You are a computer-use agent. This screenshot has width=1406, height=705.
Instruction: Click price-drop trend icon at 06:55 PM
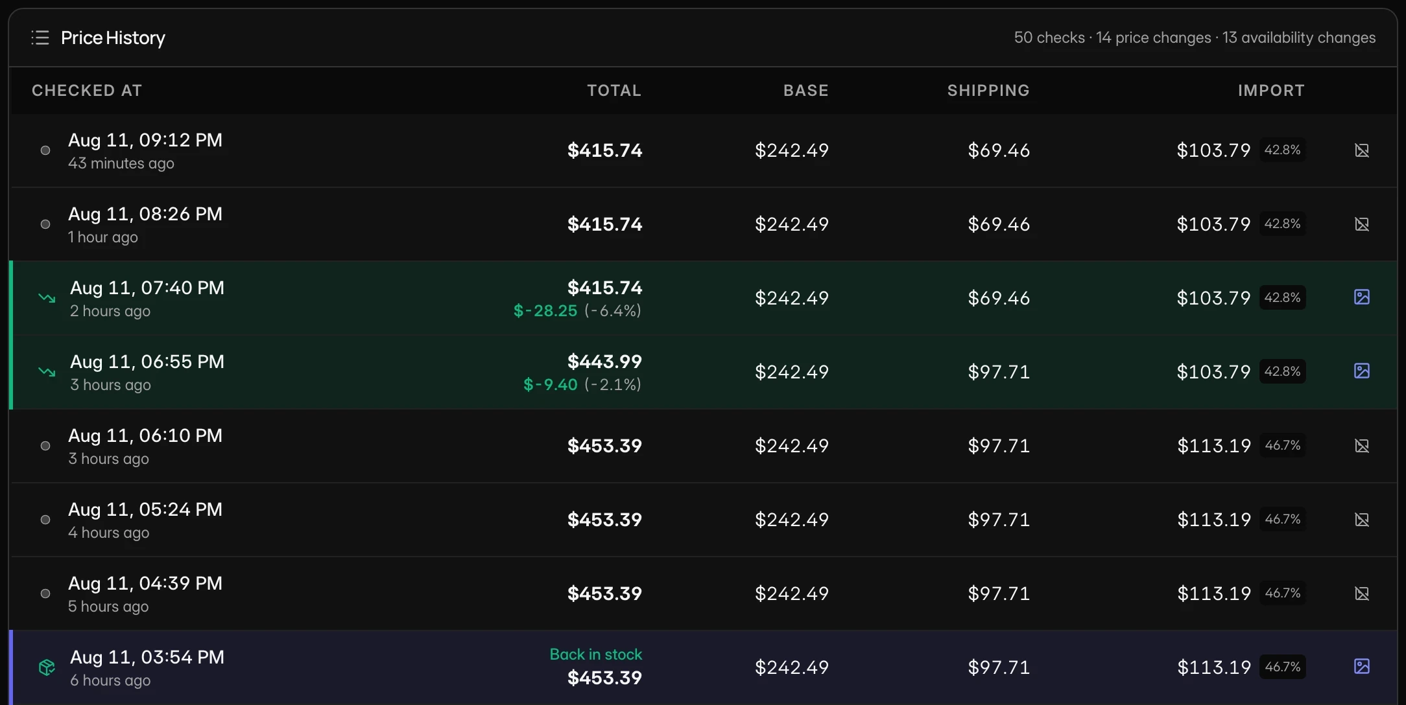(47, 372)
